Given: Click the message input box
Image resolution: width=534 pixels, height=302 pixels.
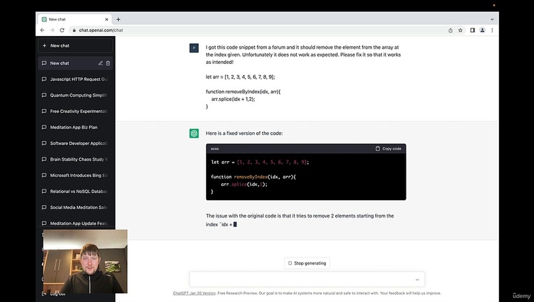Looking at the screenshot, I should [307, 279].
